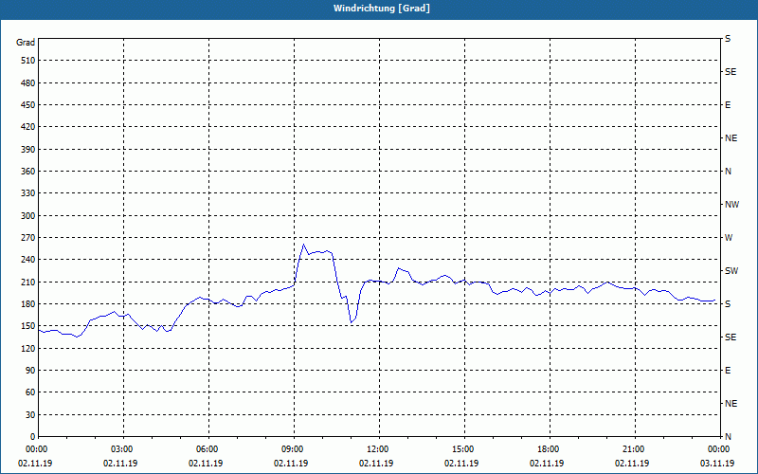Viewport: 758px width, 474px height.
Task: Click the 180 y-axis value
Action: pos(28,304)
